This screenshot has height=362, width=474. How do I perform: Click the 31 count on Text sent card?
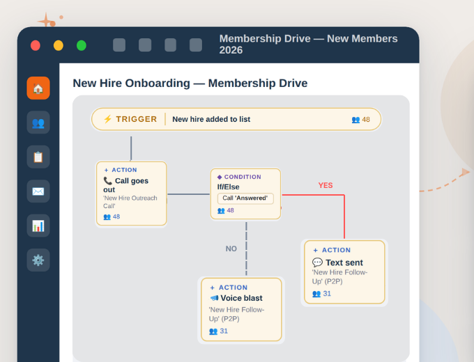pyautogui.click(x=327, y=294)
